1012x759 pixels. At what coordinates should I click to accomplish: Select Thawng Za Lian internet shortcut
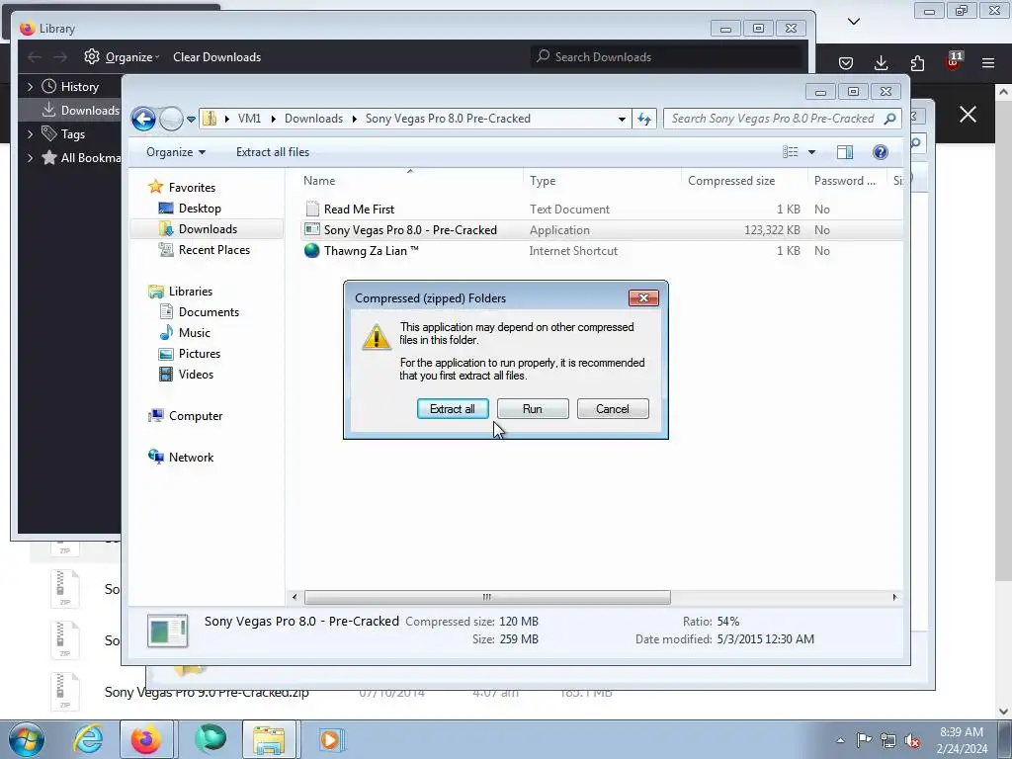[x=372, y=250]
